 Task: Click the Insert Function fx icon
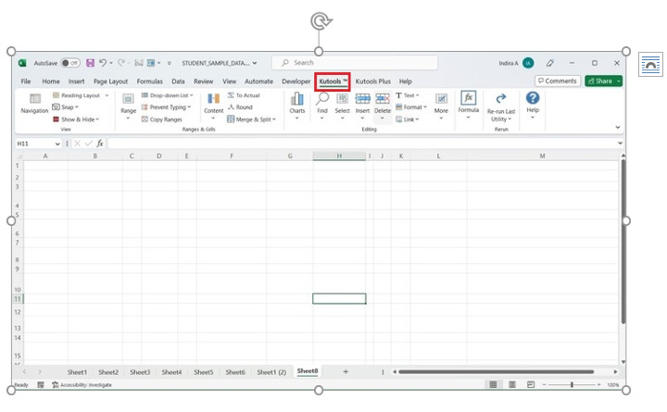click(99, 144)
